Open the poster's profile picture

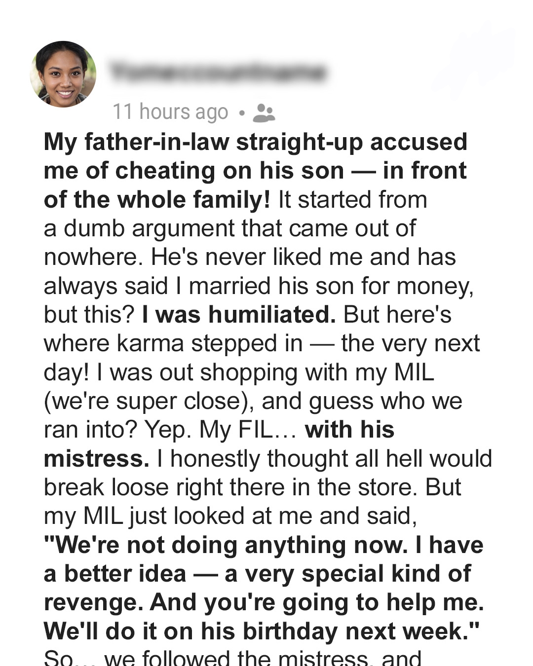point(63,74)
